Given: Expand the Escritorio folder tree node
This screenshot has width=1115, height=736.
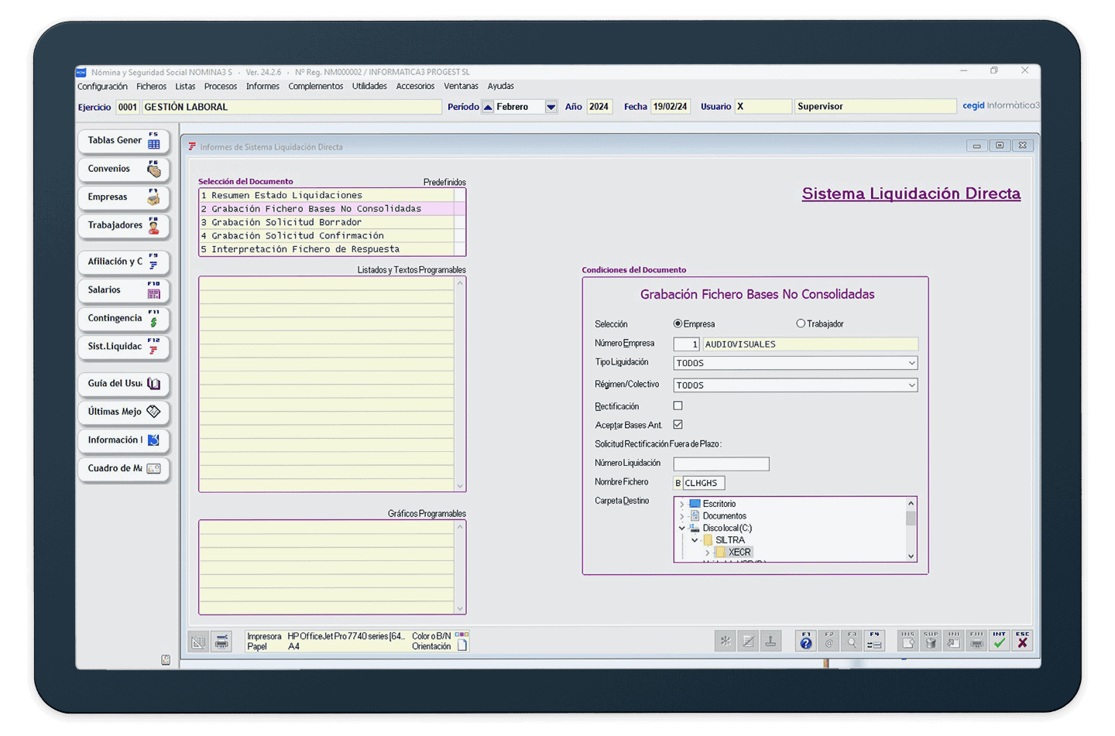Looking at the screenshot, I should pos(682,504).
